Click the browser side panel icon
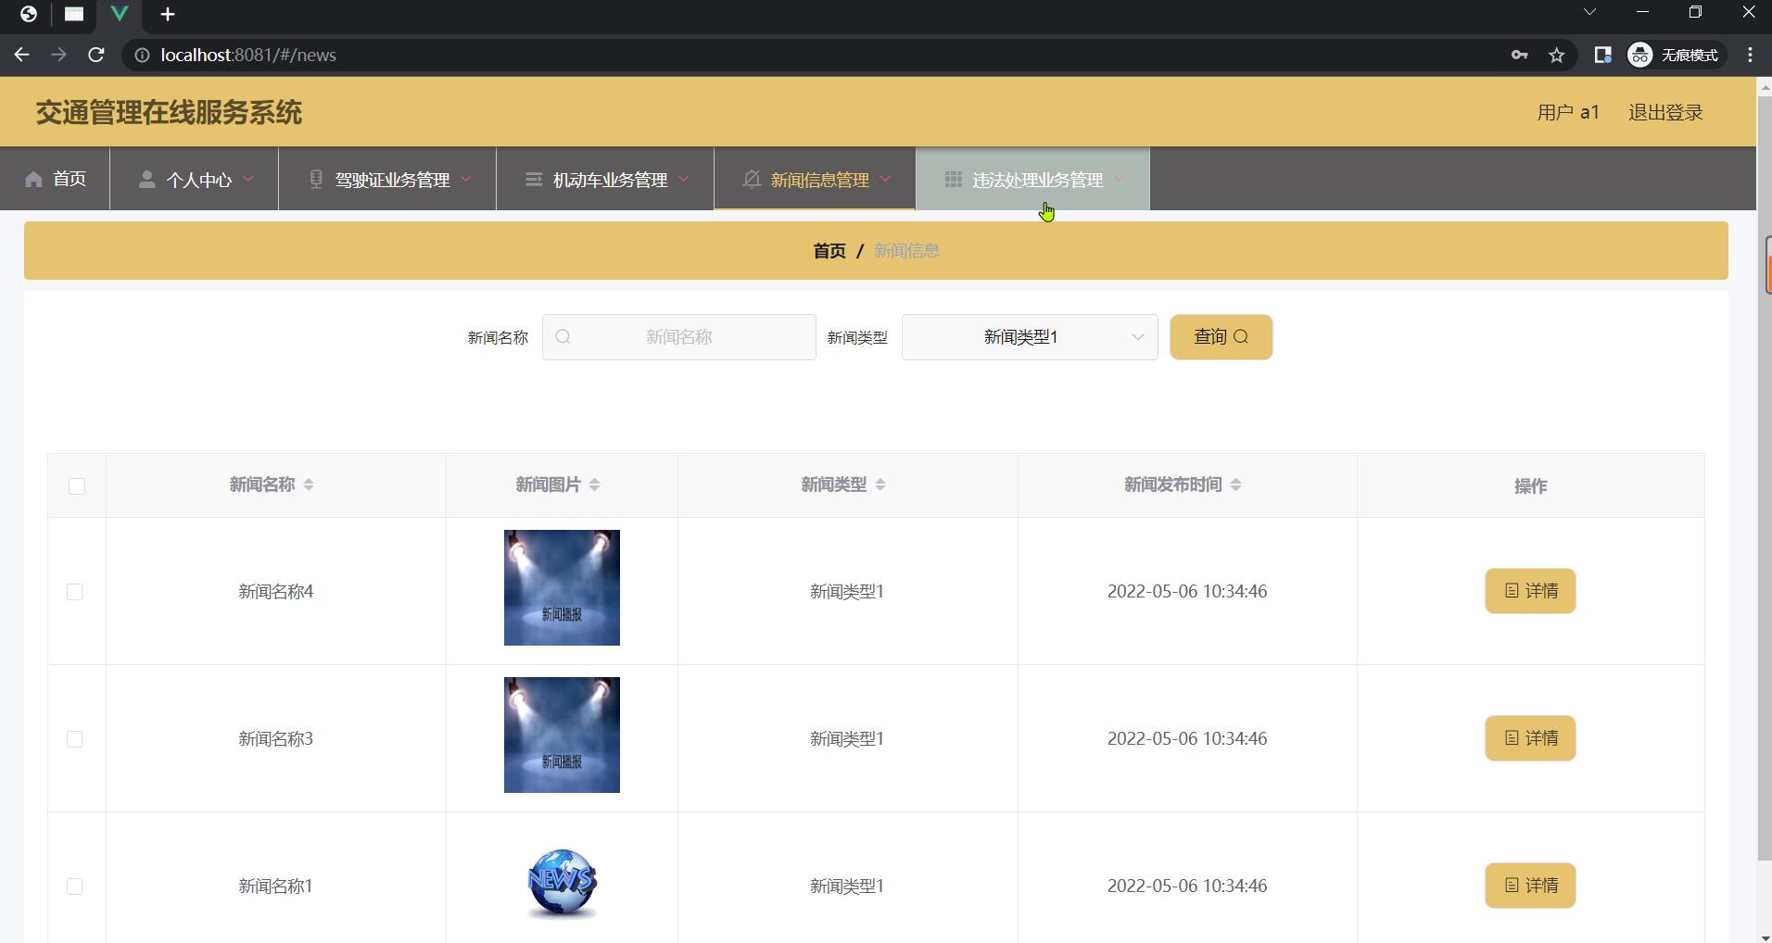 tap(1602, 56)
